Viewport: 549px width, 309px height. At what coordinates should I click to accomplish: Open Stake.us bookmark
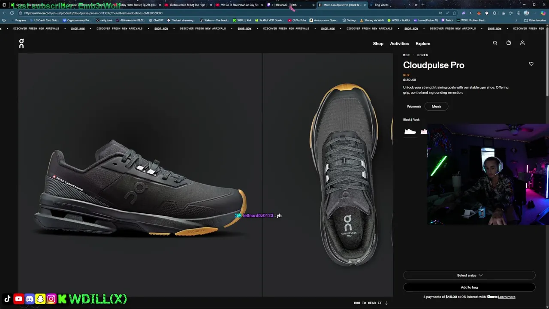click(214, 20)
